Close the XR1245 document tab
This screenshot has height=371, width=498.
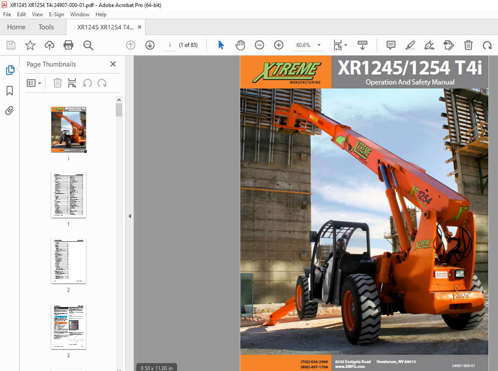[139, 27]
